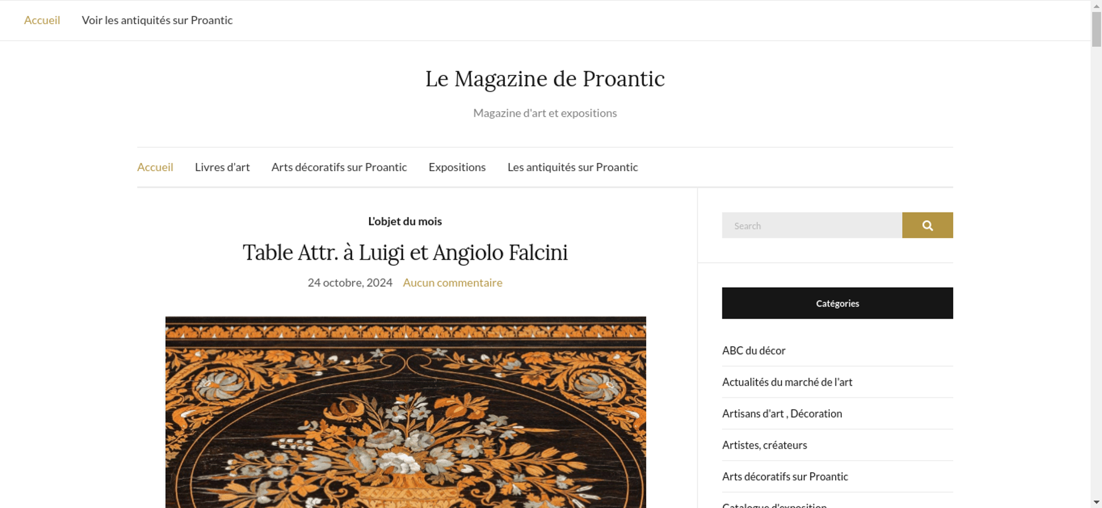This screenshot has height=508, width=1102.
Task: Click the scrollbar down arrow
Action: 1096,502
